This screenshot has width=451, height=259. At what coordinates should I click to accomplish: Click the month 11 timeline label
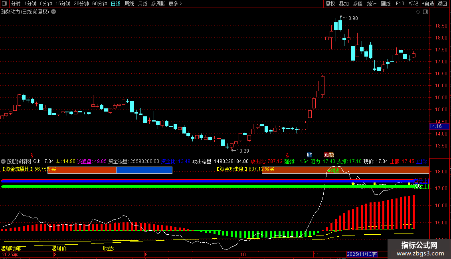[x=316, y=254]
